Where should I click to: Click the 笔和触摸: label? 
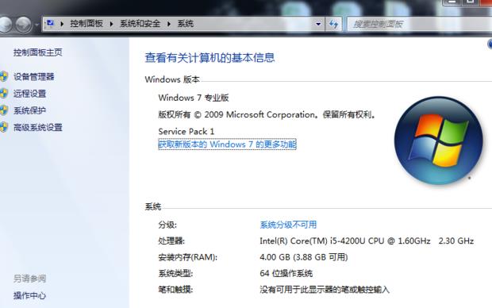[x=175, y=290]
